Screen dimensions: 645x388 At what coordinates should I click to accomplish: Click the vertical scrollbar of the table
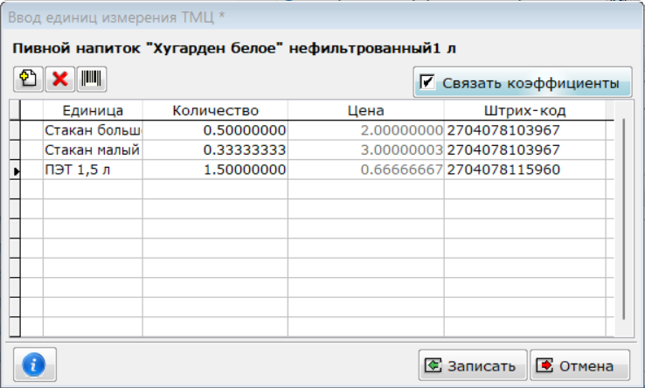click(x=624, y=218)
